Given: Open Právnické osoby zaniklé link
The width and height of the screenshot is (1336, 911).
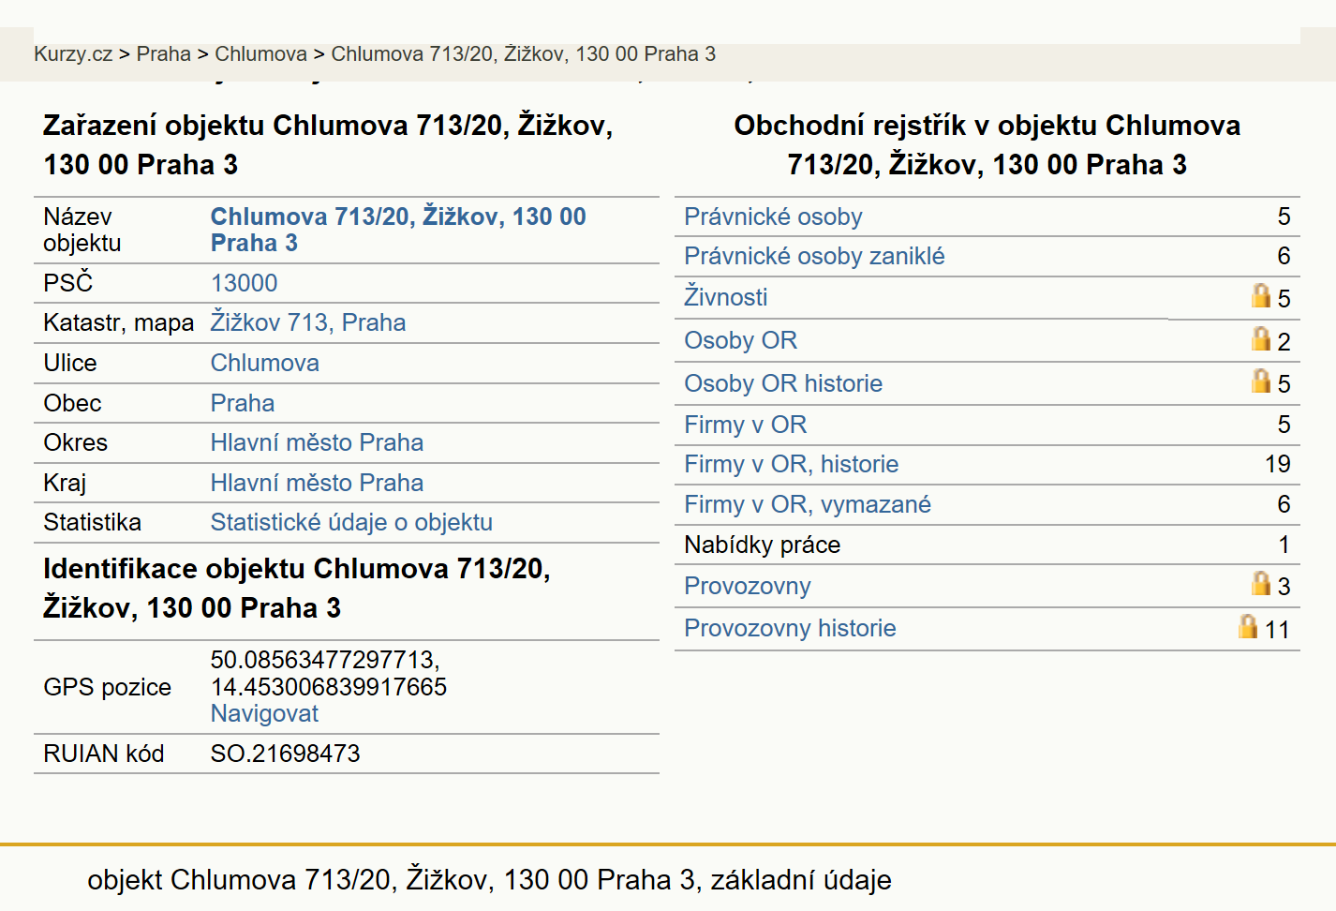Looking at the screenshot, I should coord(814,256).
